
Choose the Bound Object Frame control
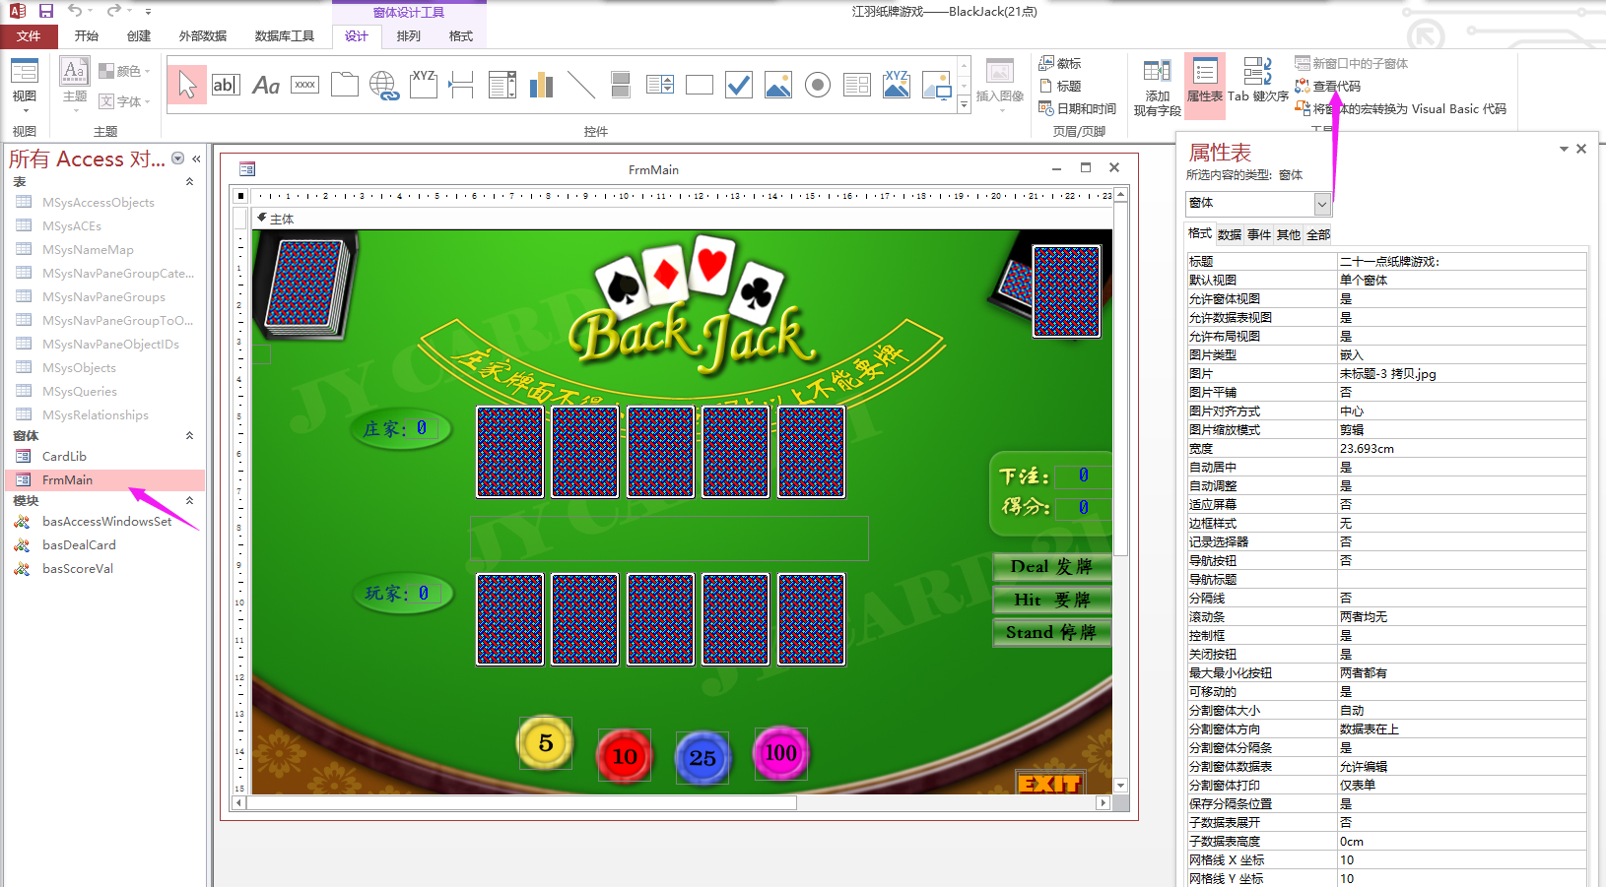(x=897, y=85)
